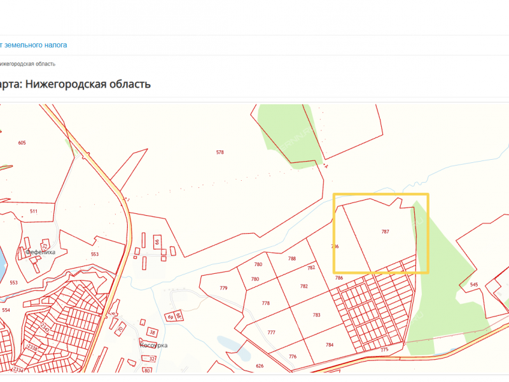509x382 pixels.
Task: Select highlighted parcel 787 on the map
Action: click(x=385, y=232)
